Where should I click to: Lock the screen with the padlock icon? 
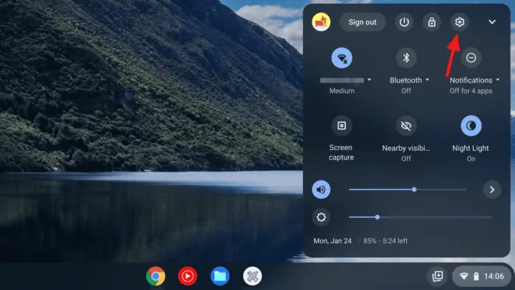coord(432,22)
